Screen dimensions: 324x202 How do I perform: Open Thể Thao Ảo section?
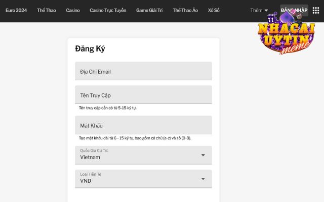185,10
